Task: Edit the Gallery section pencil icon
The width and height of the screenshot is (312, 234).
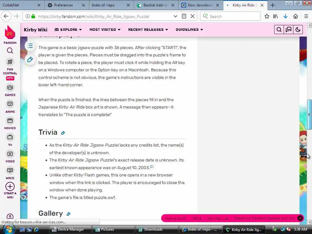Action: [69, 214]
